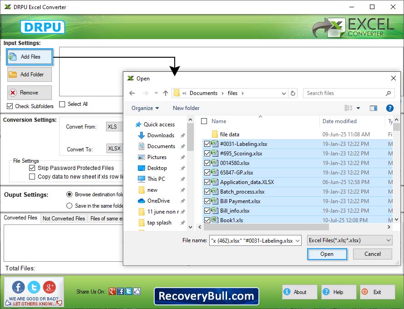Open the About window

click(300, 292)
